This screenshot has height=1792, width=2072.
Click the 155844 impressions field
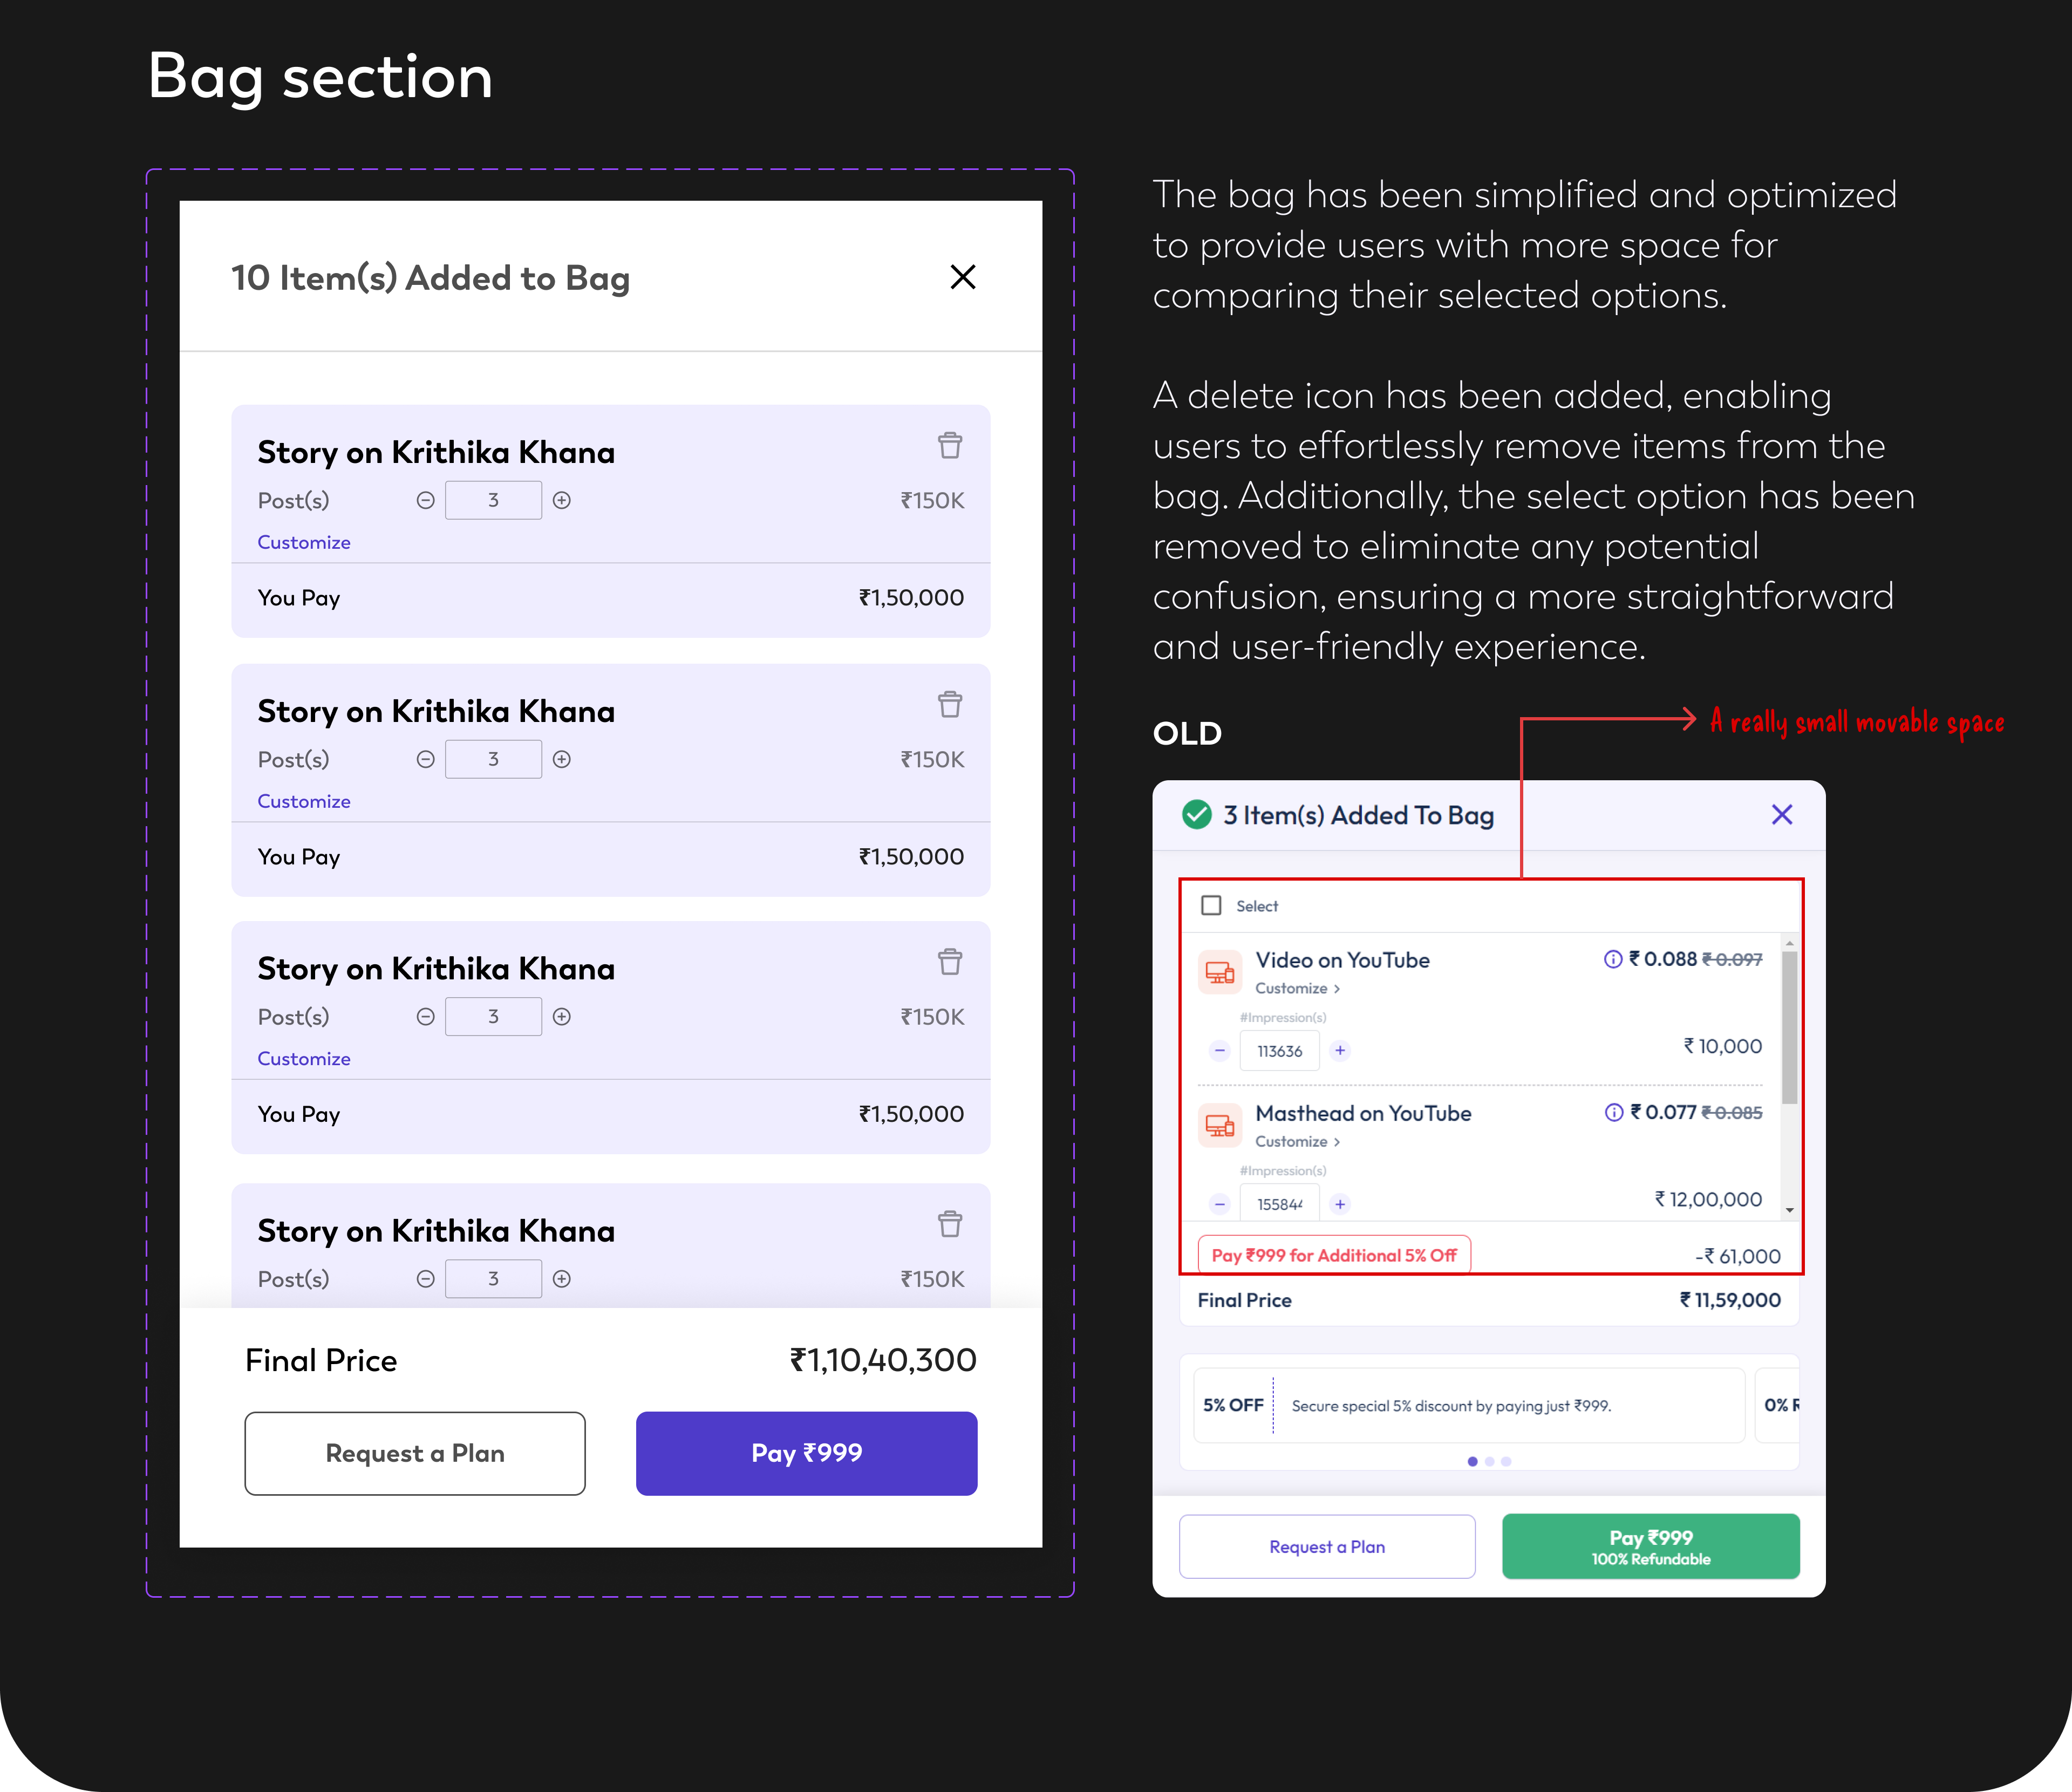click(1279, 1203)
